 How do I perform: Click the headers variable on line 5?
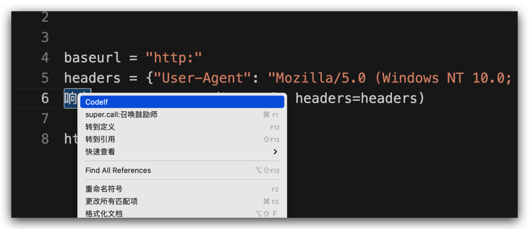[93, 78]
